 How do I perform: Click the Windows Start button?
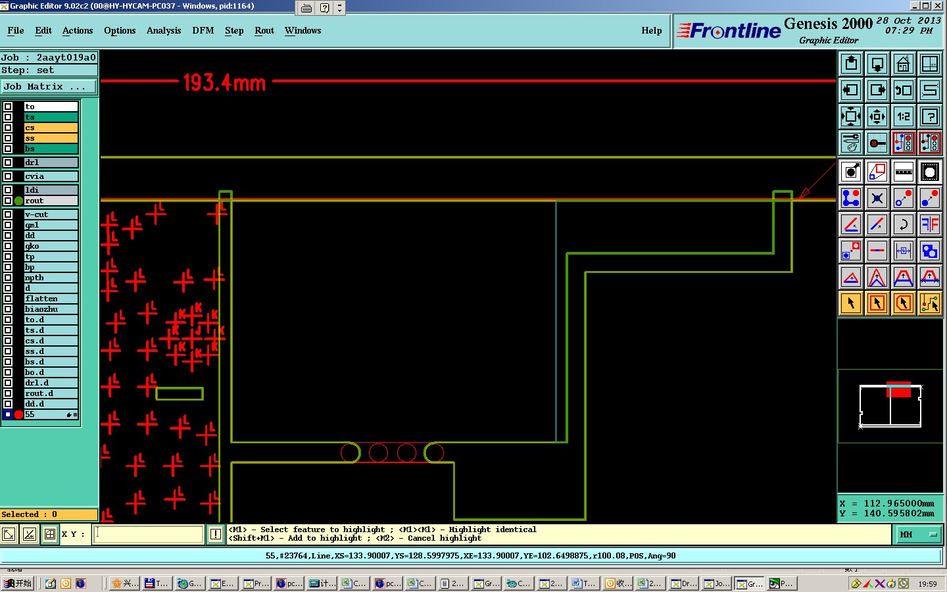[x=18, y=583]
